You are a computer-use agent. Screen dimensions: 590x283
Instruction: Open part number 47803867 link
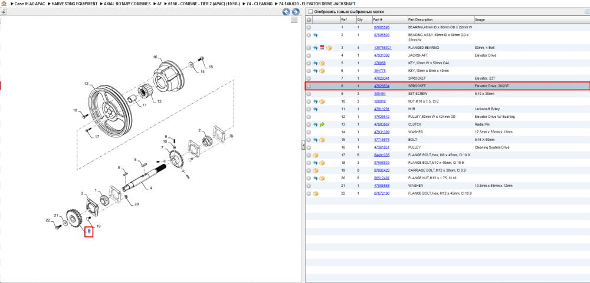pyautogui.click(x=382, y=124)
